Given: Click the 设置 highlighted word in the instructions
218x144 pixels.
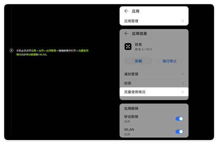Looking at the screenshot, I should pyautogui.click(x=34, y=51).
